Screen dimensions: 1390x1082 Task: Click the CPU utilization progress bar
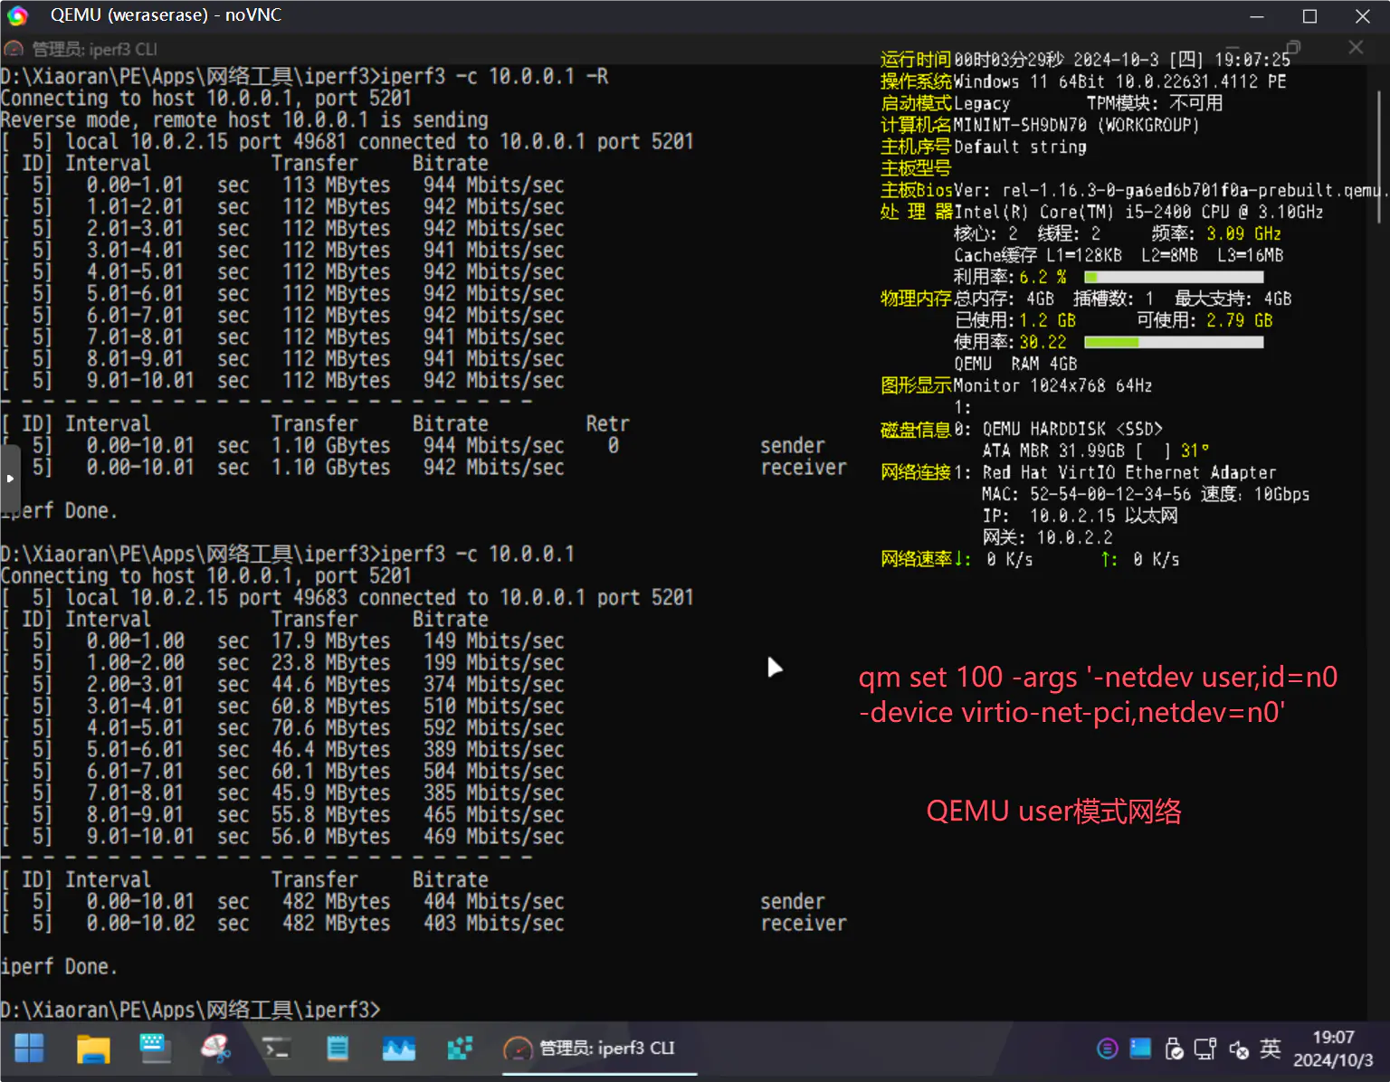(1174, 277)
